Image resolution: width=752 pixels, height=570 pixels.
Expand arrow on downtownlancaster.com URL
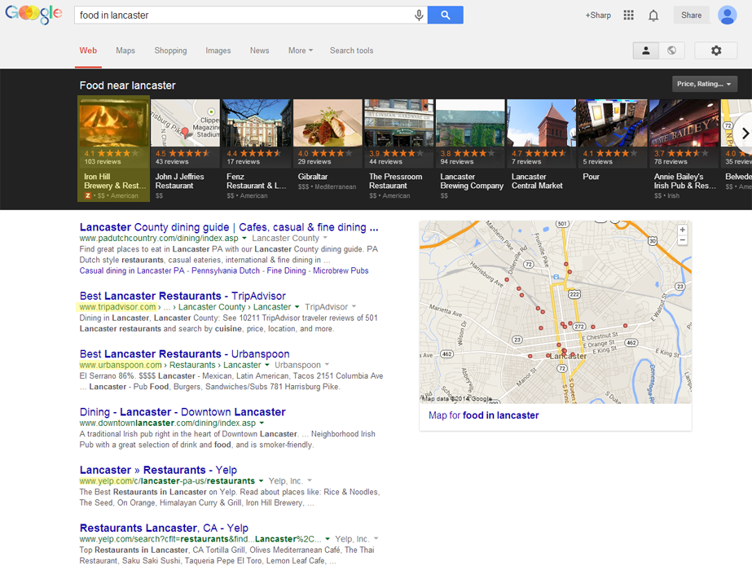[262, 423]
